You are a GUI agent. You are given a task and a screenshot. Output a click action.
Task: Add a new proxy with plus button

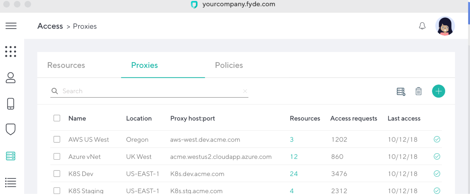click(438, 91)
